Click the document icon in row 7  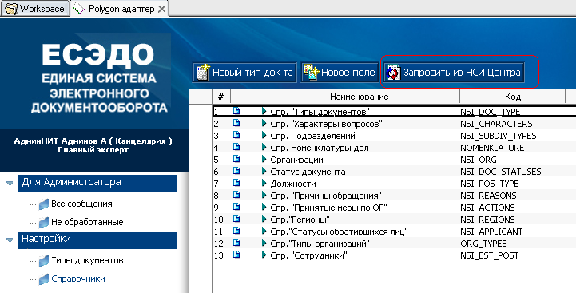click(x=236, y=183)
